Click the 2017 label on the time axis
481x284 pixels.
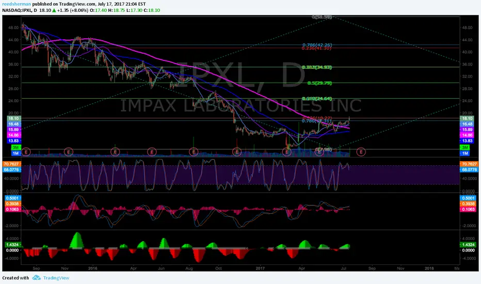tap(260, 269)
